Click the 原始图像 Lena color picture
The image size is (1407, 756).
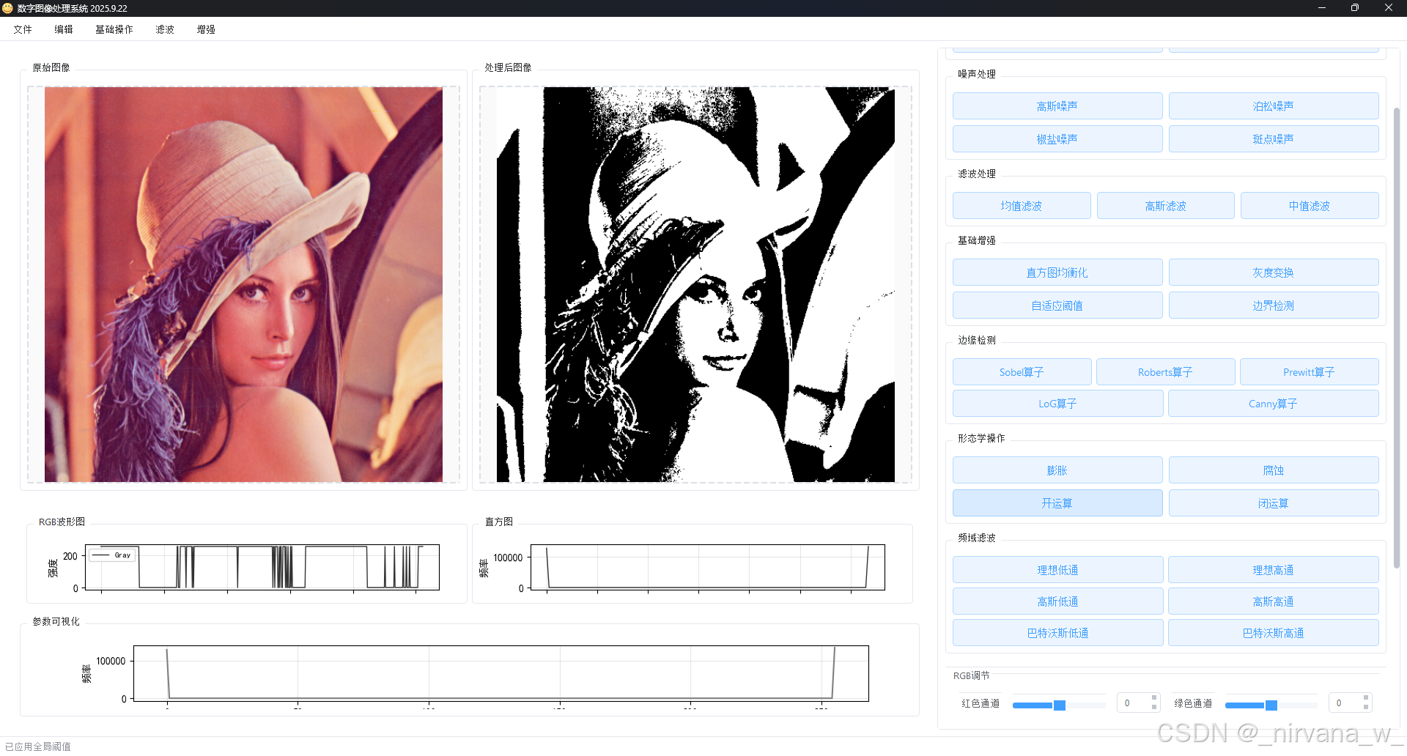(243, 284)
